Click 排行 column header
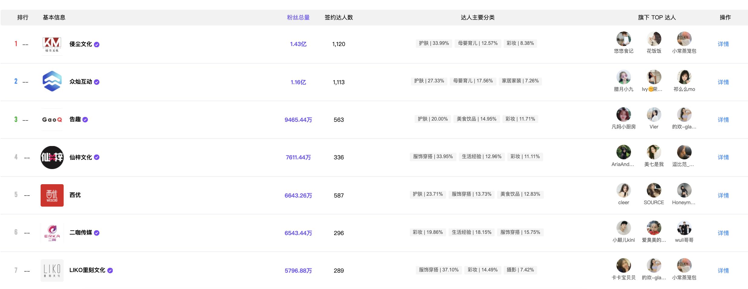Image resolution: width=748 pixels, height=289 pixels. [23, 18]
